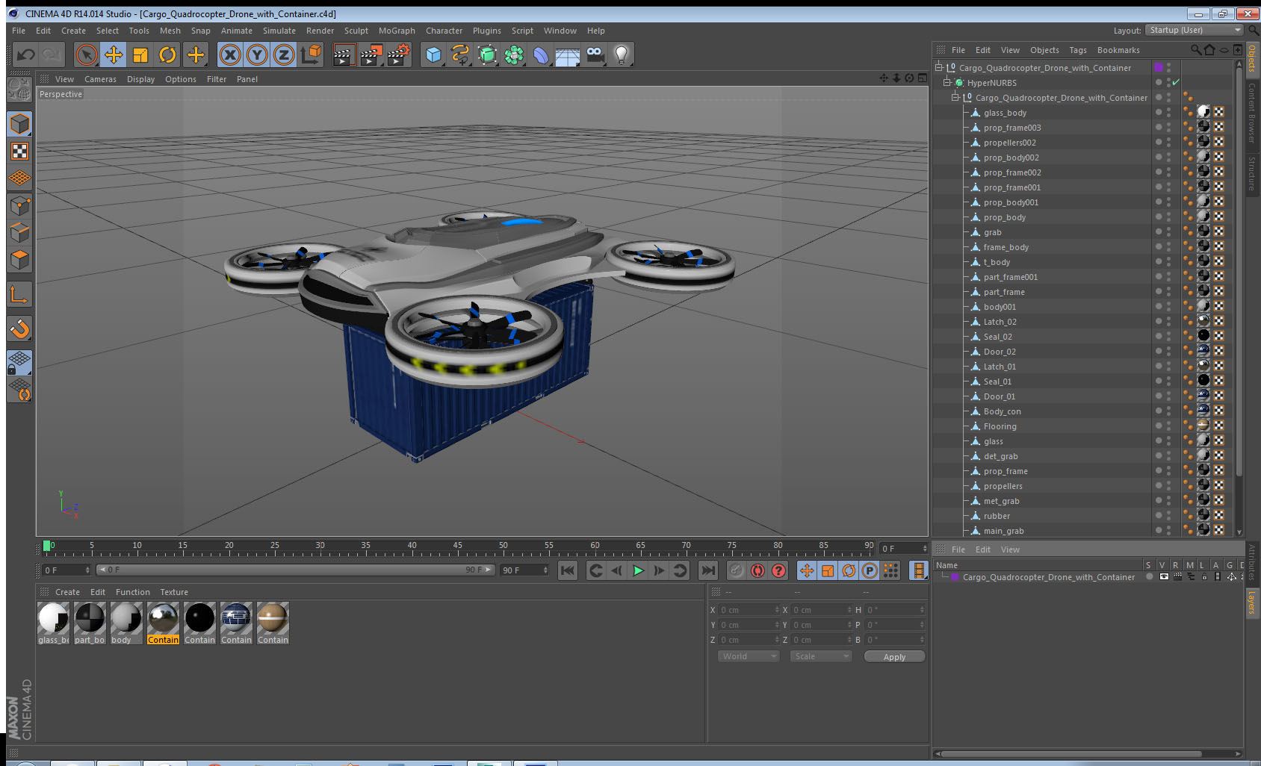
Task: Toggle visibility dots of glass_body
Action: point(1169,112)
